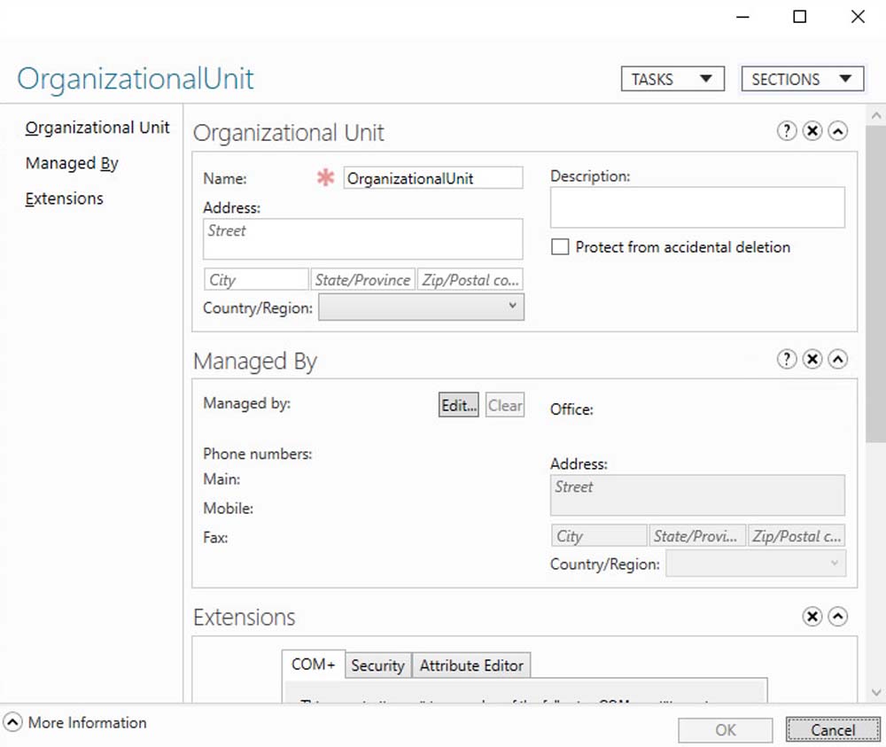Open the TASKS dropdown menu
886x747 pixels.
pyautogui.click(x=672, y=79)
